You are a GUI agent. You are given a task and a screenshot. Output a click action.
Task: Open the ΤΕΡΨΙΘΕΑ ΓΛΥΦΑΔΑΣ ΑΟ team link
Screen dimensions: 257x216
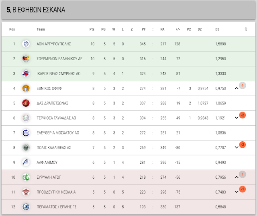(x=56, y=118)
